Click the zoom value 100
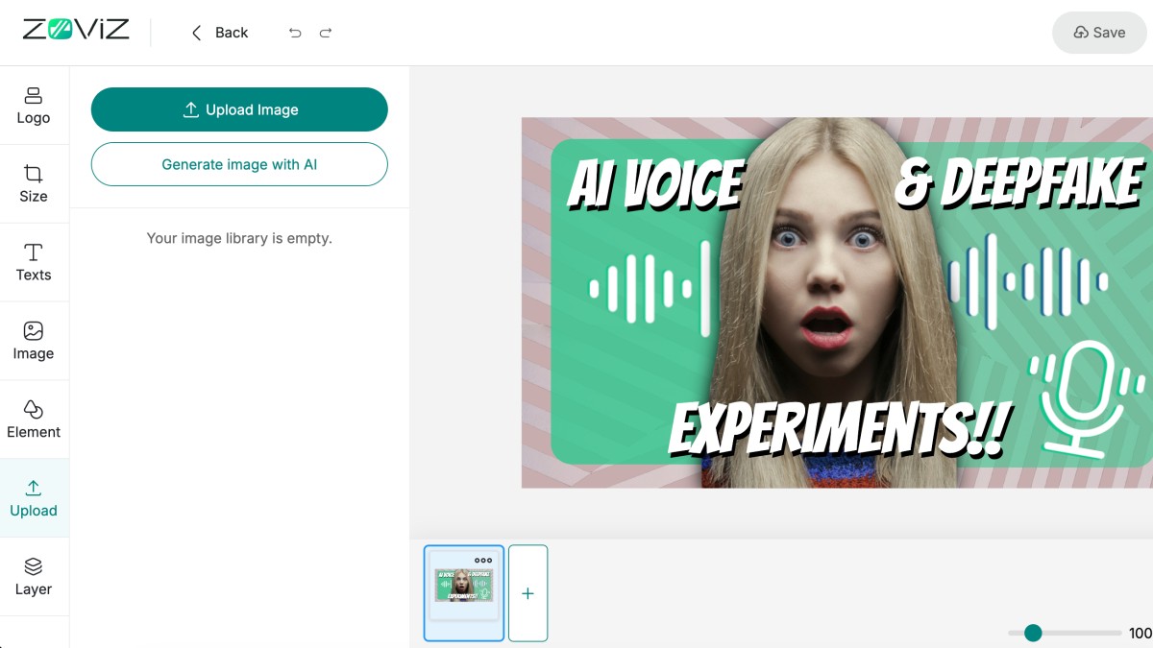 (1141, 633)
